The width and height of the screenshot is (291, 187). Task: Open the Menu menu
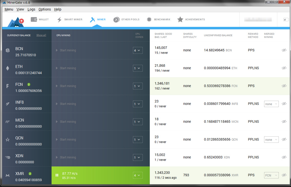click(x=9, y=9)
